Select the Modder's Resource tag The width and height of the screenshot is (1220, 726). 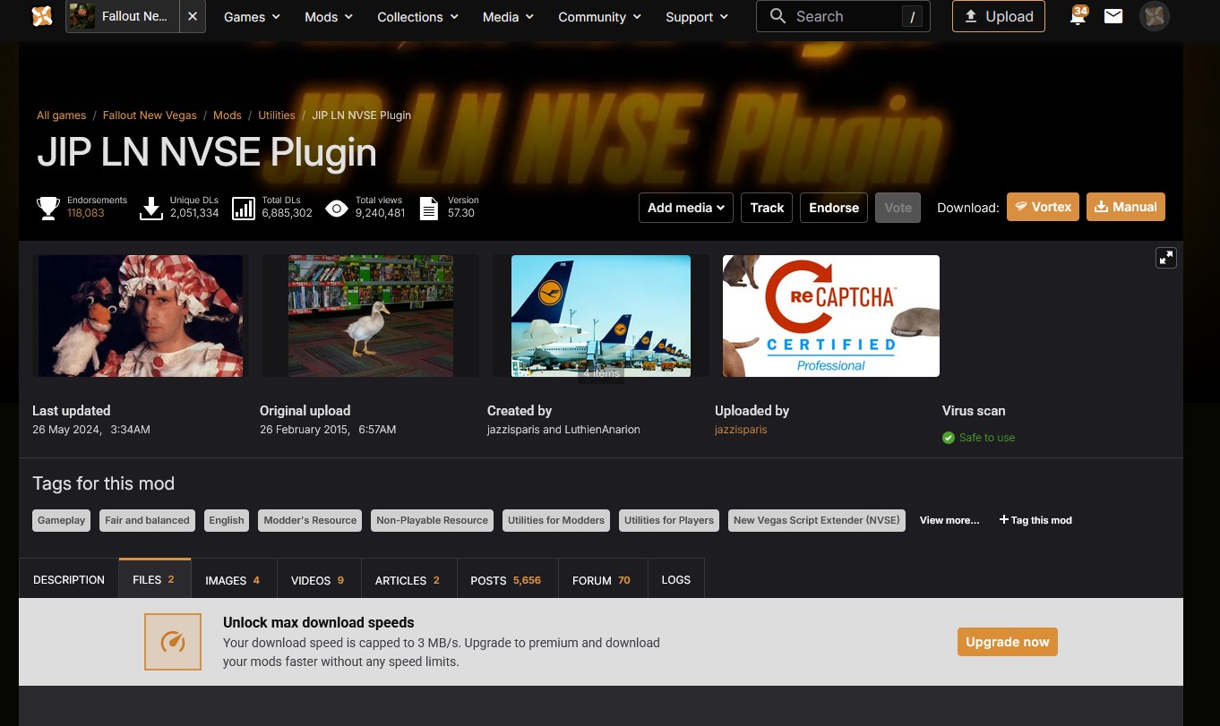pos(310,520)
